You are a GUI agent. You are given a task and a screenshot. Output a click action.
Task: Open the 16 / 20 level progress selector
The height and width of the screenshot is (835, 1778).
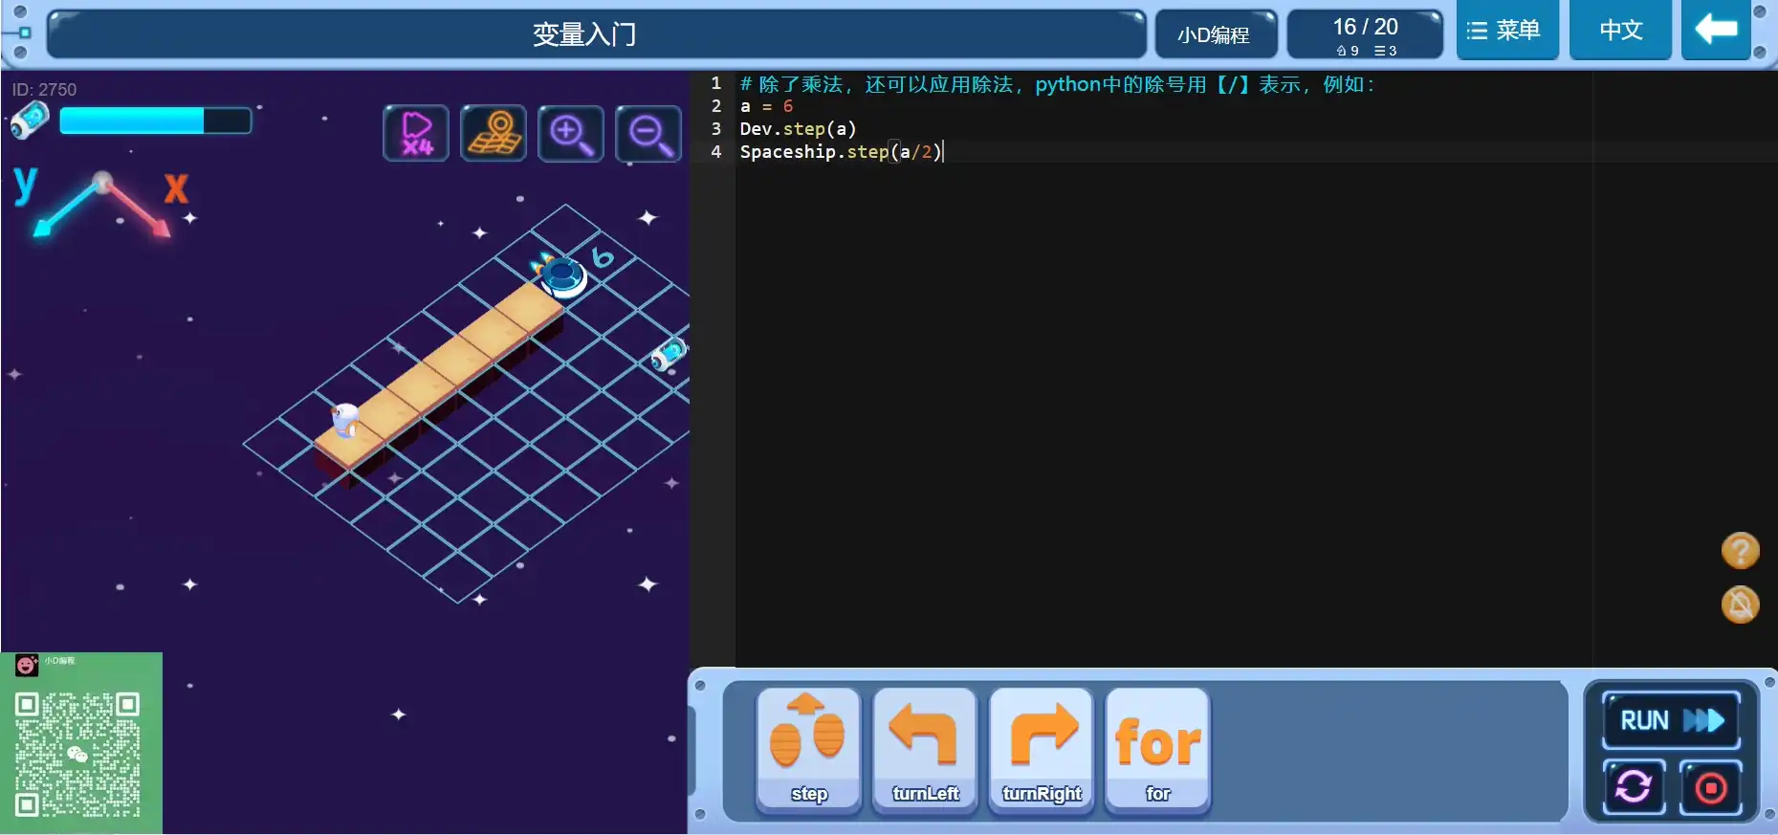(1365, 35)
